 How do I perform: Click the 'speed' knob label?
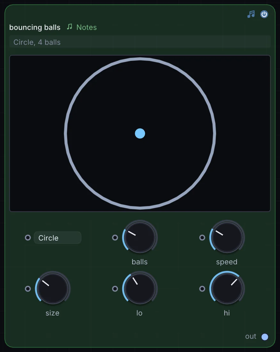(227, 262)
